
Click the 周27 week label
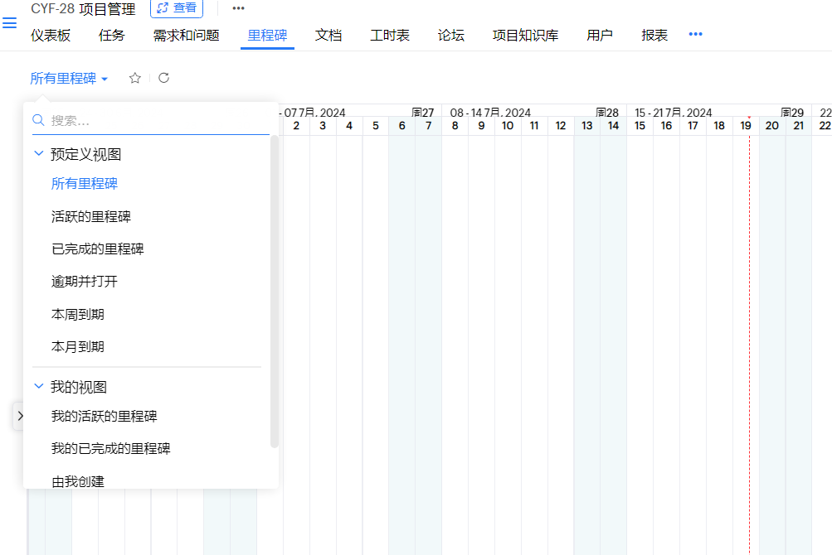pos(423,113)
